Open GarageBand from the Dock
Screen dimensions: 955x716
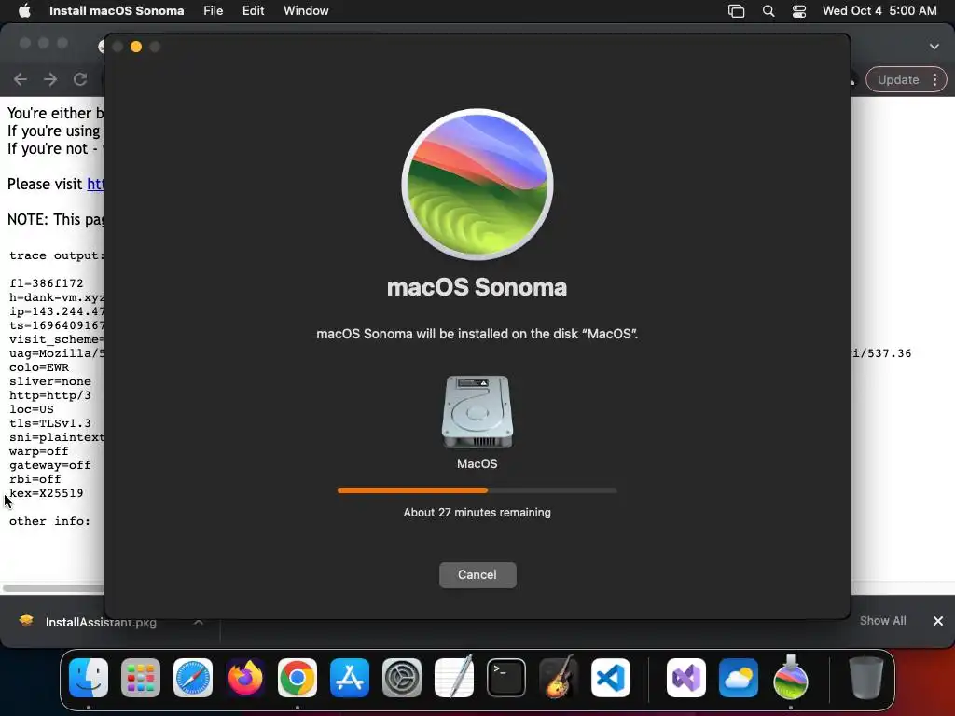[559, 677]
